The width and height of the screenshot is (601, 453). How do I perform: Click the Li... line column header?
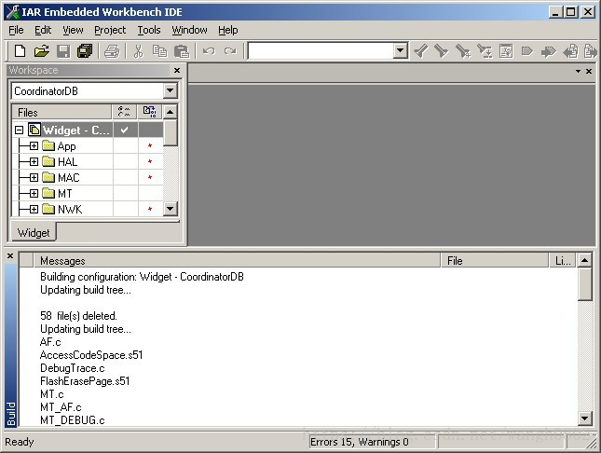point(563,260)
